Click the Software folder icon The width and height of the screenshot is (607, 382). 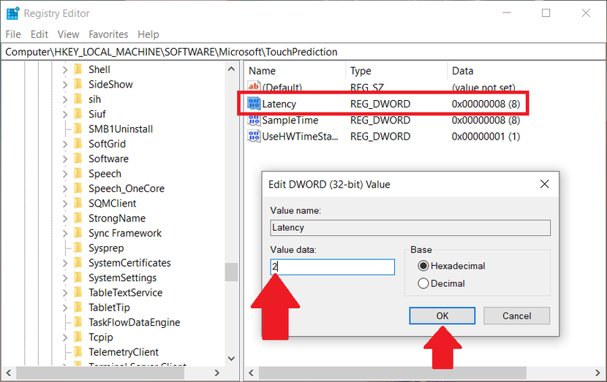pyautogui.click(x=78, y=158)
